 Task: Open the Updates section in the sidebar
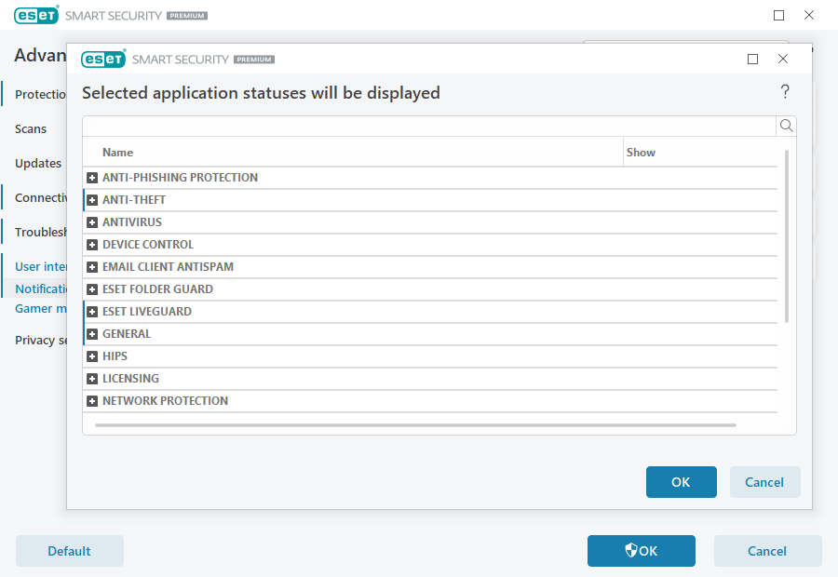click(38, 163)
